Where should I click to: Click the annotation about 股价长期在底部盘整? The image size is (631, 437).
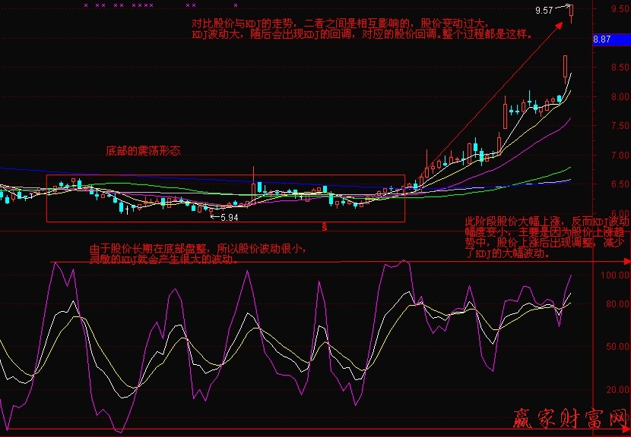(x=198, y=253)
